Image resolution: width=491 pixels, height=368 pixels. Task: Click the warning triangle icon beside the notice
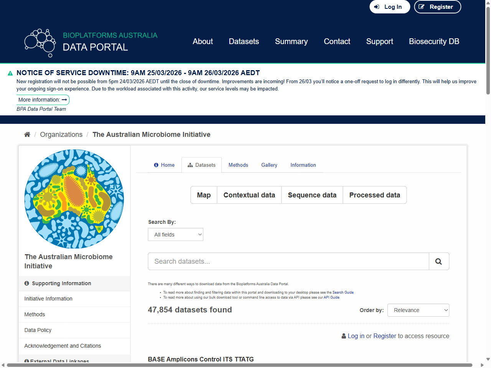(10, 73)
